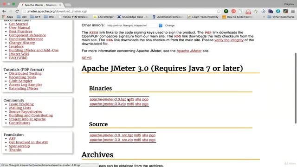Click the red round extension icon

coord(233,11)
